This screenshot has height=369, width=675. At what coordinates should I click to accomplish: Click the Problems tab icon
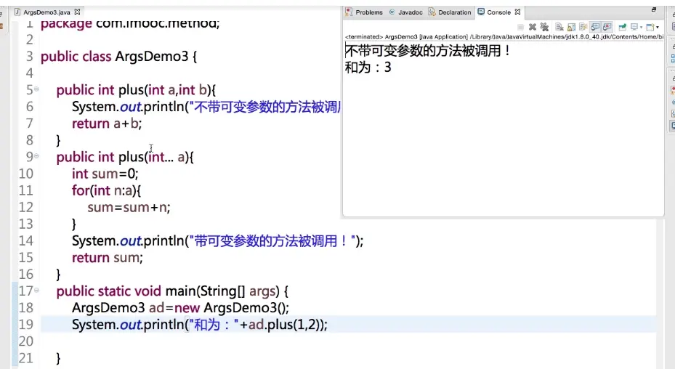[349, 12]
